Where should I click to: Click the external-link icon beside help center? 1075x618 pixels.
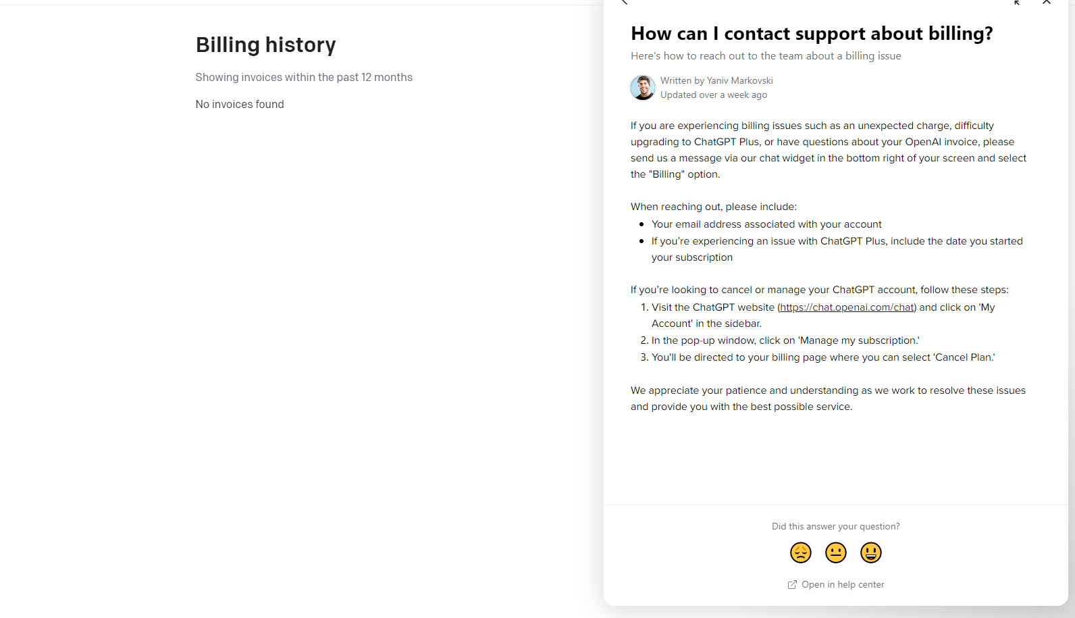(x=792, y=585)
